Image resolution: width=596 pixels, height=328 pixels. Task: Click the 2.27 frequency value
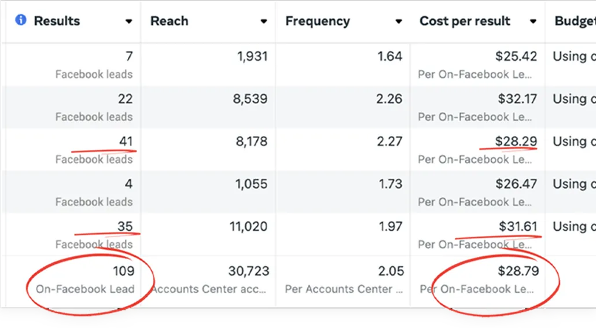pos(389,141)
